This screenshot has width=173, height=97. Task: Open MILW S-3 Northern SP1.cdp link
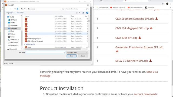click(132, 61)
